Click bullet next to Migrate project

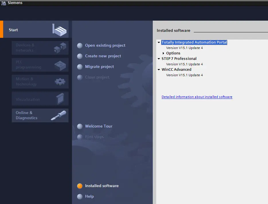click(80, 67)
